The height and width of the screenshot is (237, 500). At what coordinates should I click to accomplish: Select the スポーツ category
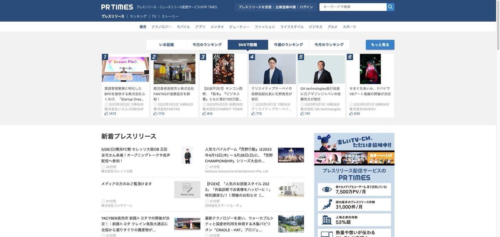pos(350,27)
